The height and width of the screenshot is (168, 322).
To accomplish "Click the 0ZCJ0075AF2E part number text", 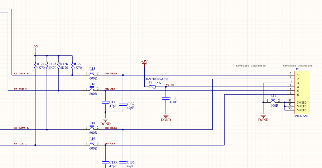I will tap(158, 79).
